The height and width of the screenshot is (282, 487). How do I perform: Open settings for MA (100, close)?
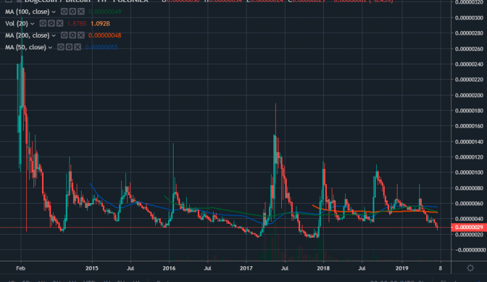(72, 12)
